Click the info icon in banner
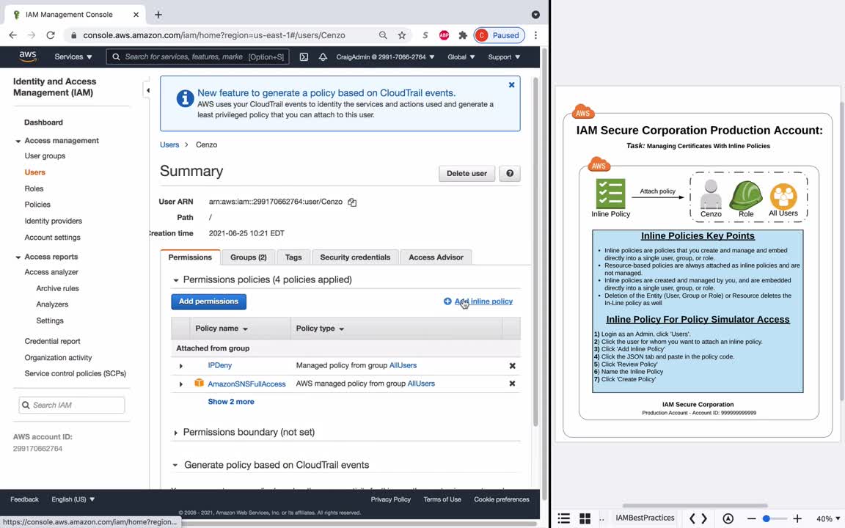 click(185, 98)
